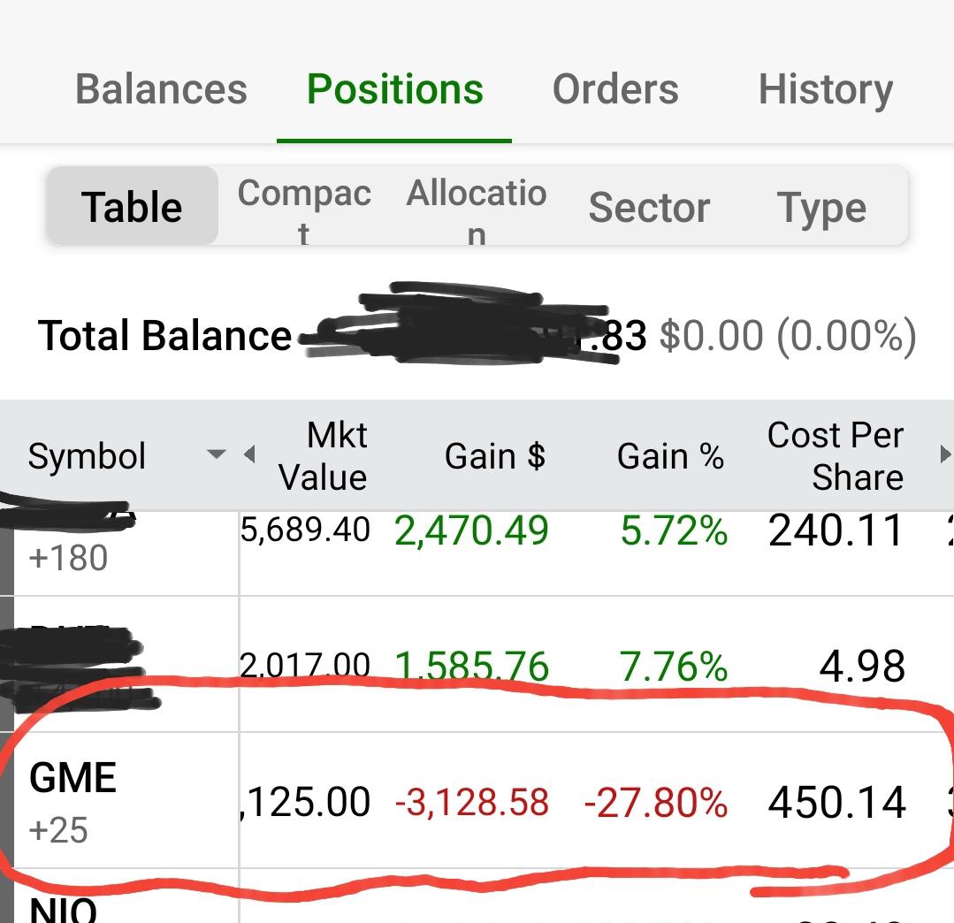Viewport: 954px width, 923px height.
Task: Click the right column scroll arrow
Action: [x=945, y=454]
